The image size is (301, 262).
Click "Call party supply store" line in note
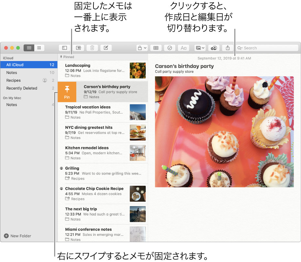(174, 71)
